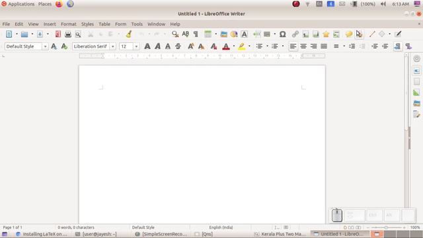Toggle formatting marks pilcrow

pos(196,34)
